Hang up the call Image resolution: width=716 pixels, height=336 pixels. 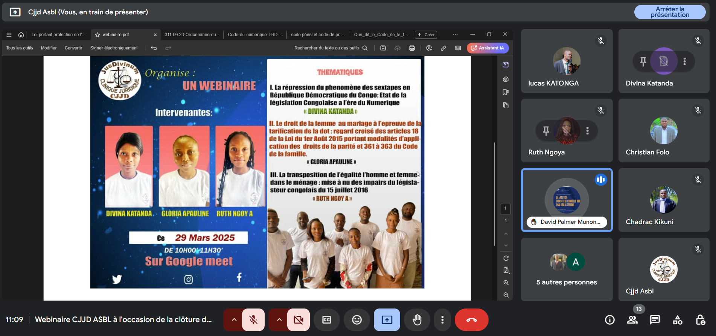tap(471, 320)
